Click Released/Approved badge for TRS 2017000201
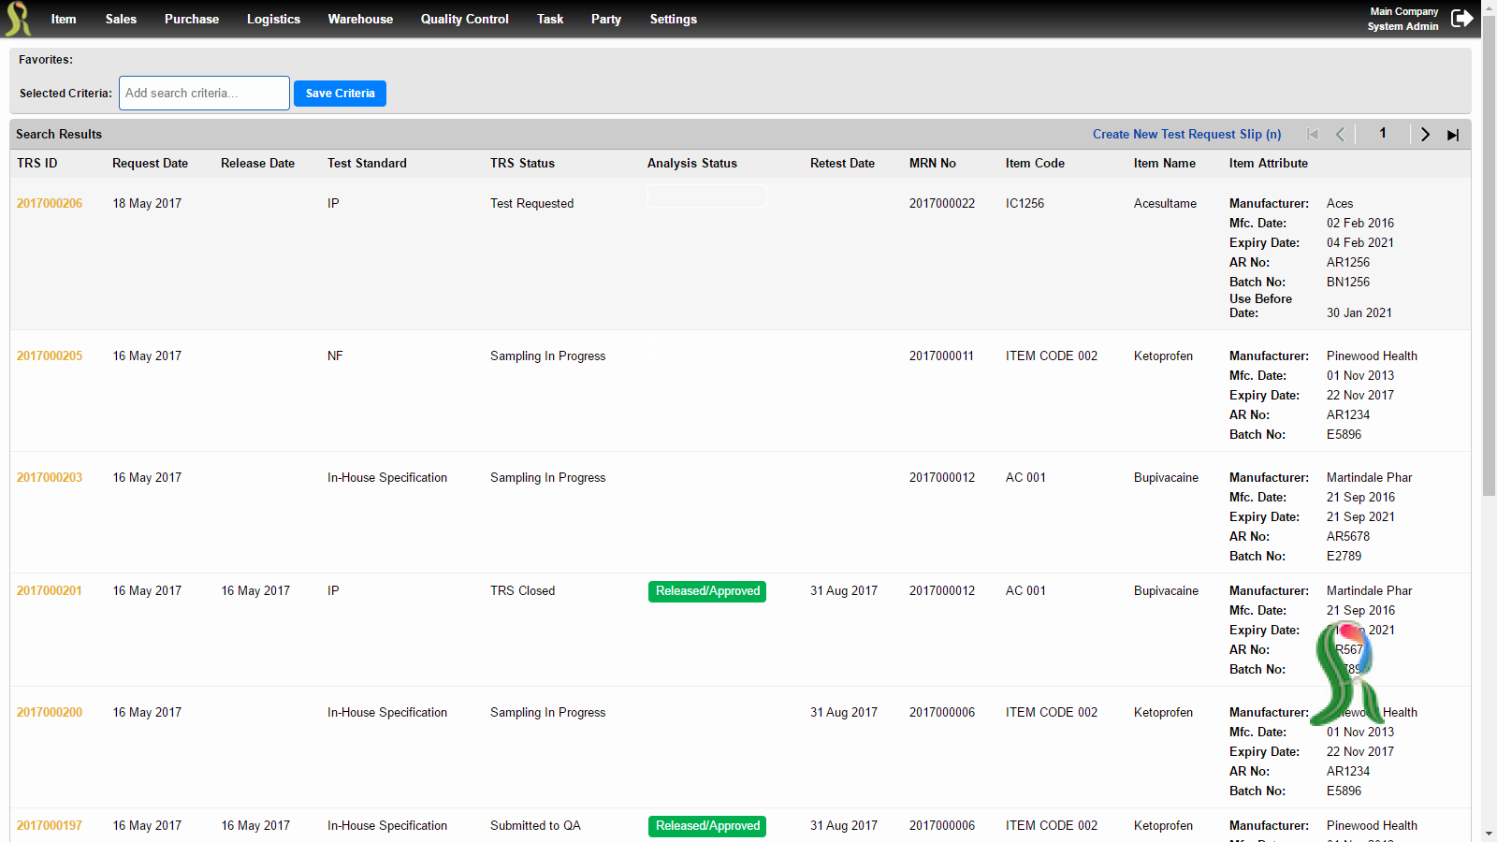Image resolution: width=1497 pixels, height=842 pixels. point(707,591)
